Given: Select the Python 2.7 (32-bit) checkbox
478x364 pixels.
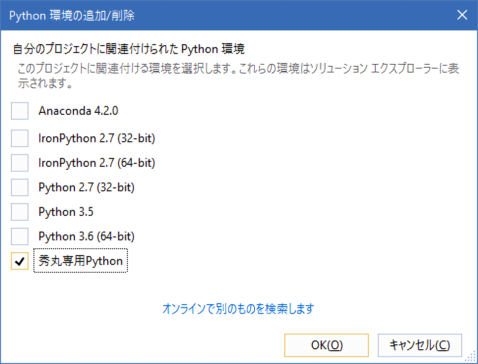Looking at the screenshot, I should click(20, 187).
